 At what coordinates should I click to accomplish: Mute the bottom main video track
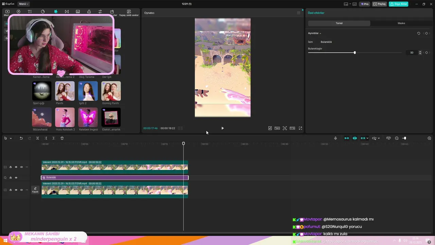point(21,190)
